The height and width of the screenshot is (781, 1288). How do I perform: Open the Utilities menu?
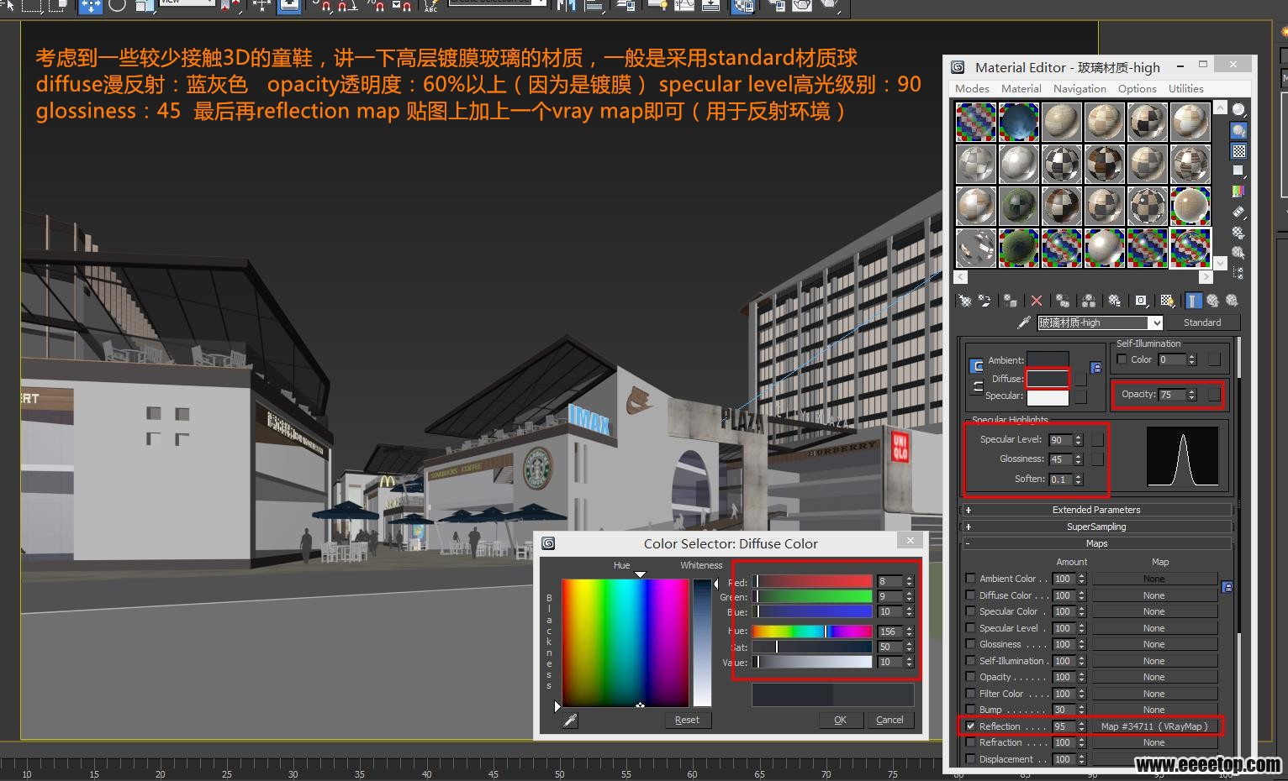point(1185,88)
